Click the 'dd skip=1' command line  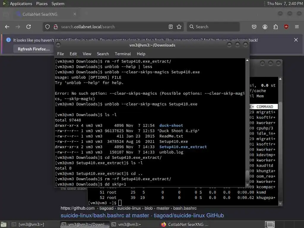pos(115,184)
